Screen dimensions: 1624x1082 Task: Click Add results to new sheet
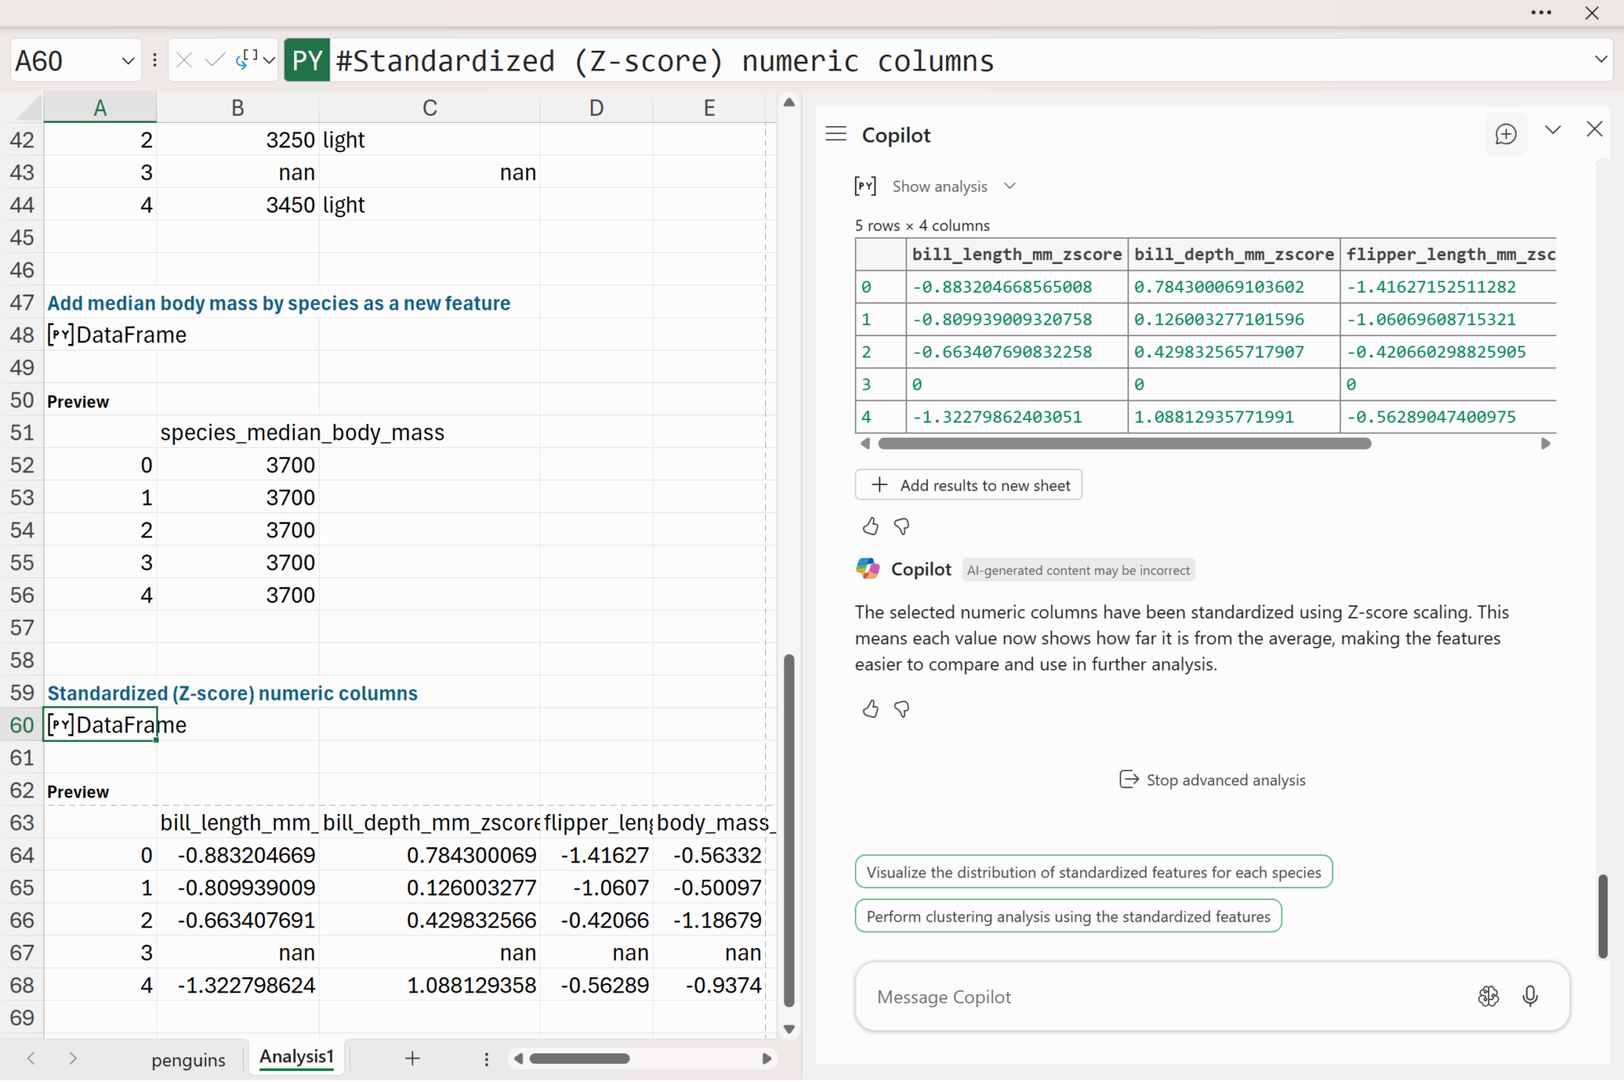(968, 485)
